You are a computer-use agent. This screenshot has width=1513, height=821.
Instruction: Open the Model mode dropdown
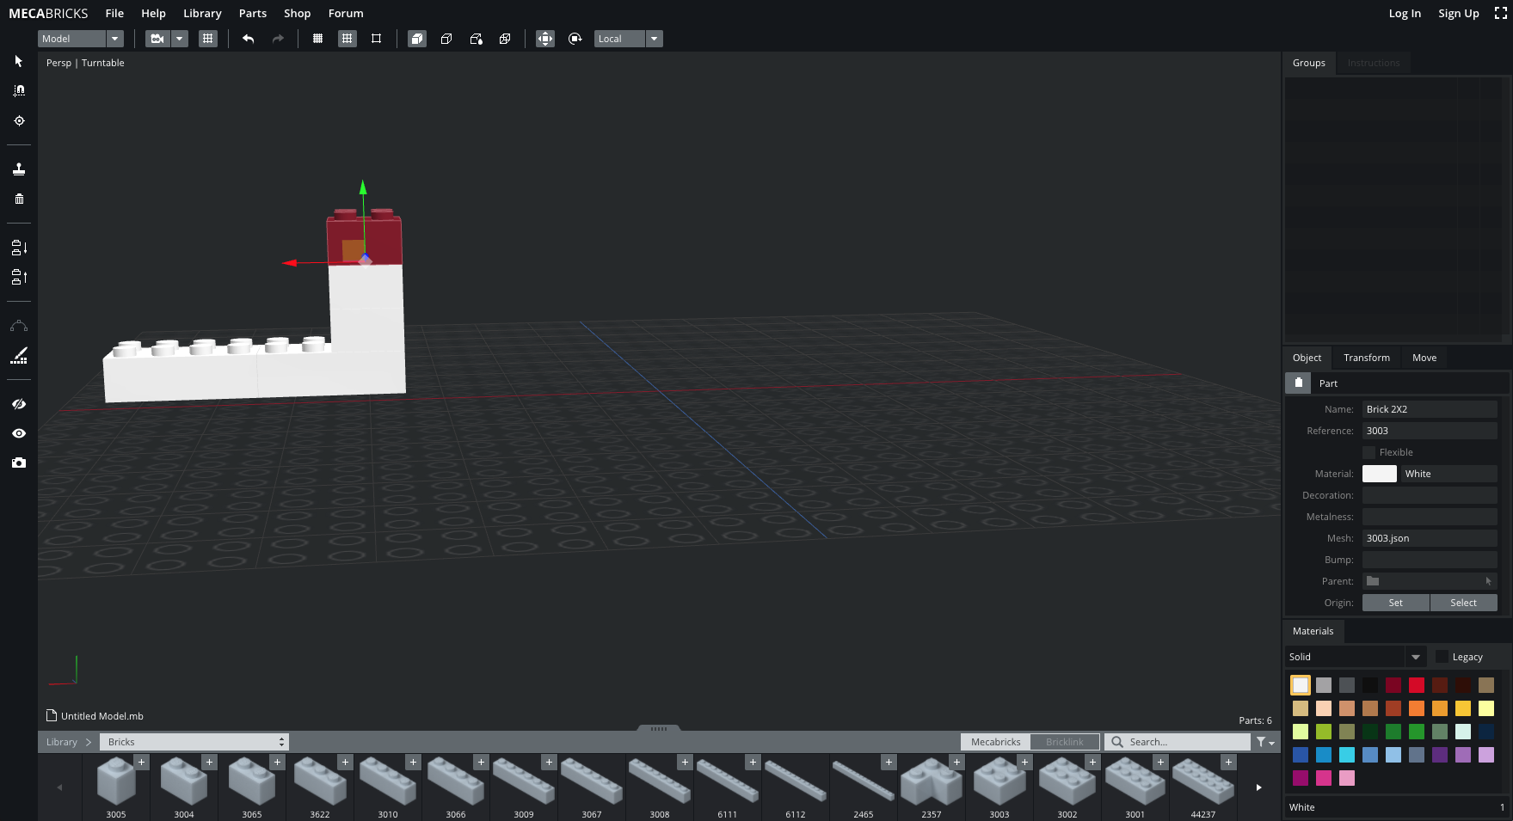pos(81,39)
